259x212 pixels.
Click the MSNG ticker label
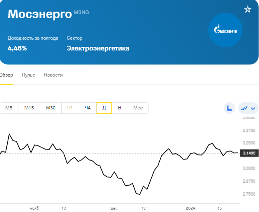point(81,12)
